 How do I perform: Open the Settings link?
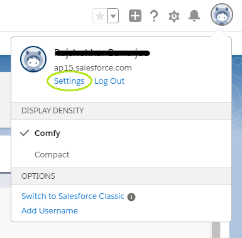point(69,81)
